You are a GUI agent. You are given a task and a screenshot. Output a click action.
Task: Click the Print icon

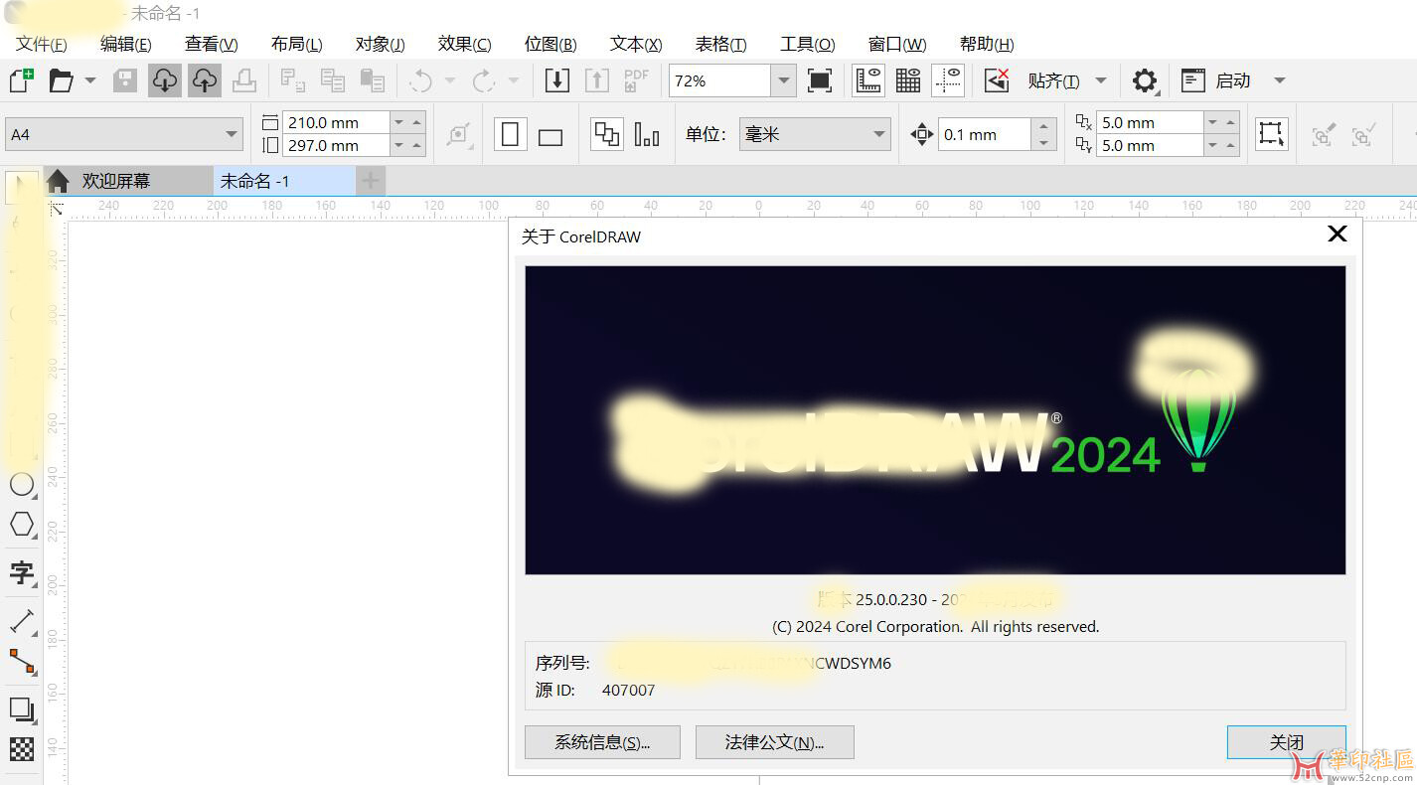coord(244,80)
